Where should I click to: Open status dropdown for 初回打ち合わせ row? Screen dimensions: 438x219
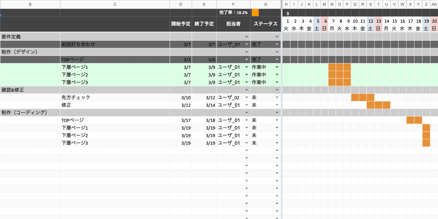(277, 44)
